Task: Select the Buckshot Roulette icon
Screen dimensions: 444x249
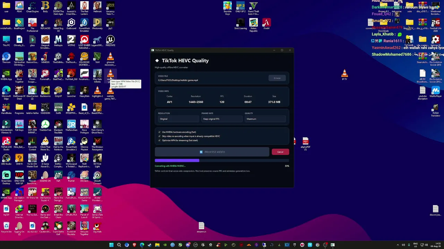Action: (x=71, y=228)
